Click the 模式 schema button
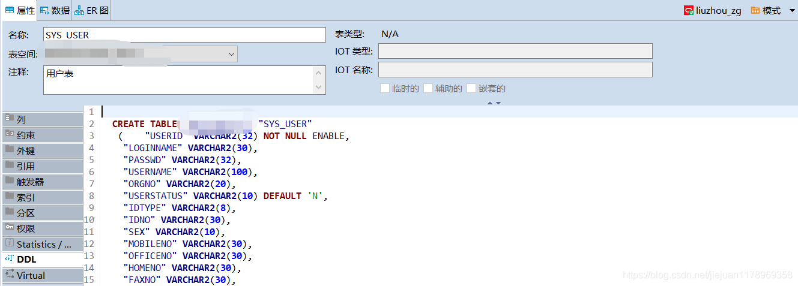 click(x=766, y=11)
